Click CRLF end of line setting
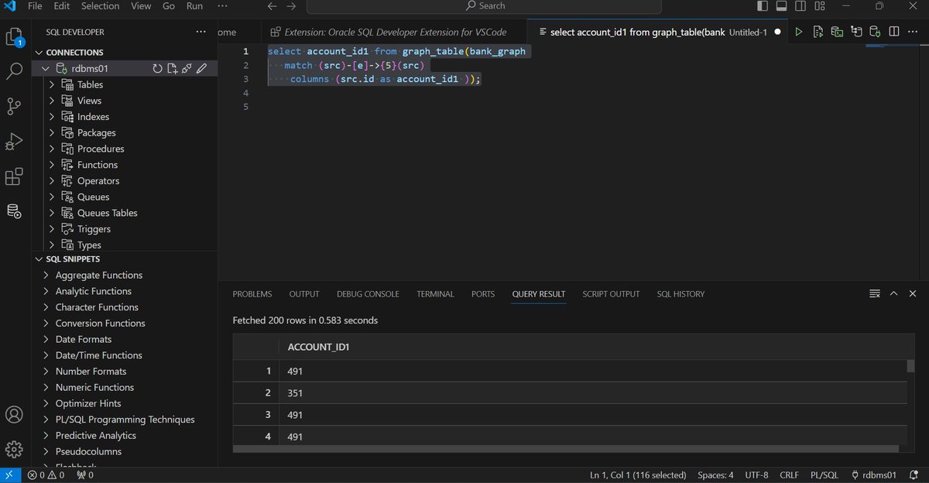 pyautogui.click(x=789, y=475)
